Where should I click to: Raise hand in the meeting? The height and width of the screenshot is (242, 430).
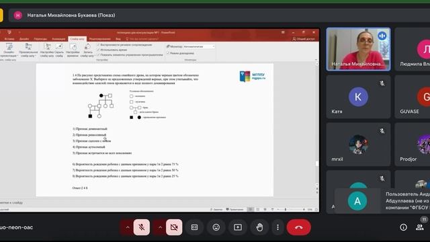point(259,227)
